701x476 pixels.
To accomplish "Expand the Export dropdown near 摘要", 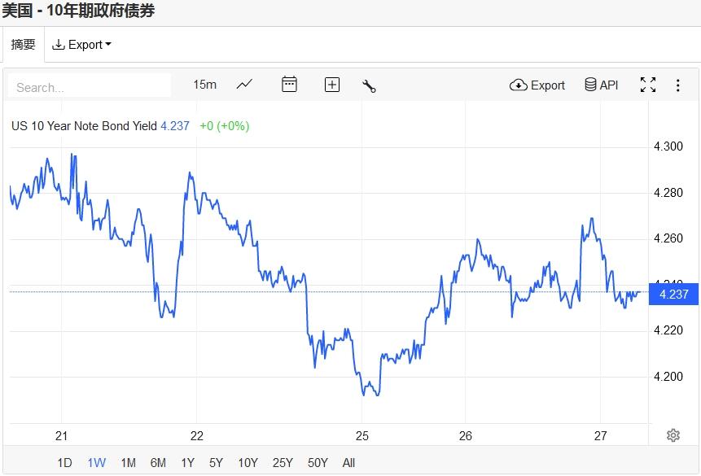I will tap(81, 45).
